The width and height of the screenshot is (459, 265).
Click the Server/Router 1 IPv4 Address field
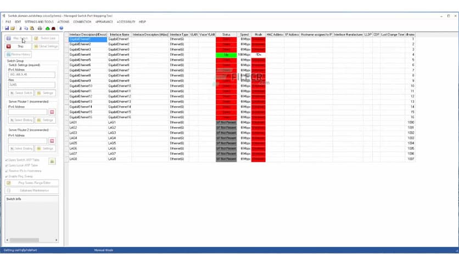pos(27,112)
